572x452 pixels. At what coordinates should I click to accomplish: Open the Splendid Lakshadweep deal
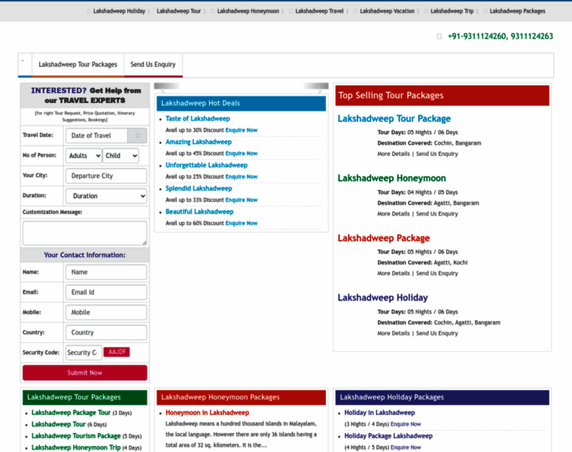pyautogui.click(x=199, y=189)
